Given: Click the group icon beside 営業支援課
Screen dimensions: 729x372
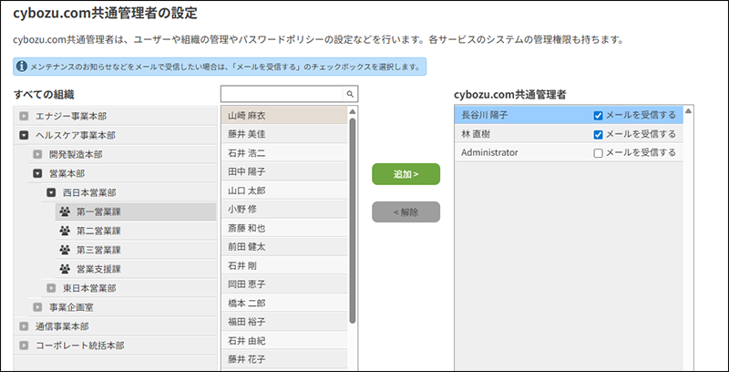Looking at the screenshot, I should (x=65, y=269).
